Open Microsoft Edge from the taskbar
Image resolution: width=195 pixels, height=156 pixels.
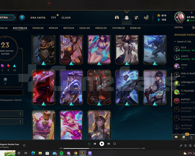[33, 153]
